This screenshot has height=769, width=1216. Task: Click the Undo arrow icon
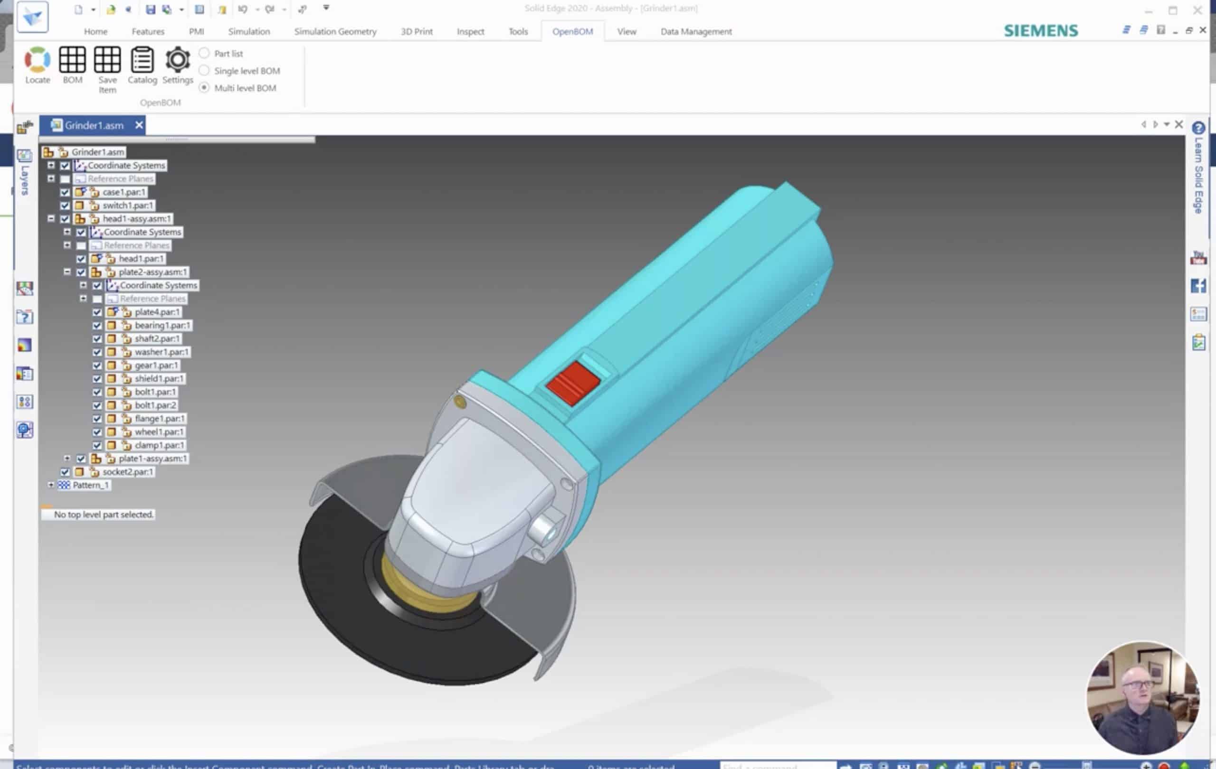(243, 9)
